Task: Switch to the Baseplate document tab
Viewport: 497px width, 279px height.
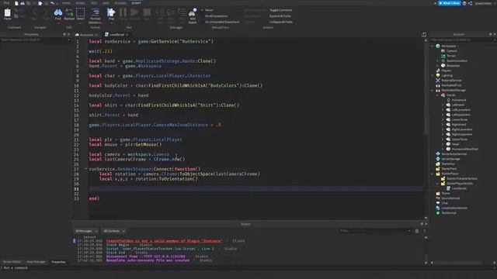Action: click(x=86, y=34)
